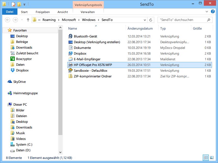
Task: Click date 26.03.2014 10:51 of HP Officejet
Action: [x=139, y=65]
